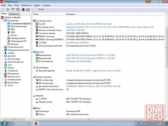The image size is (168, 126).
Task: Open the Award Modular BIOS link
Action: pos(77,43)
